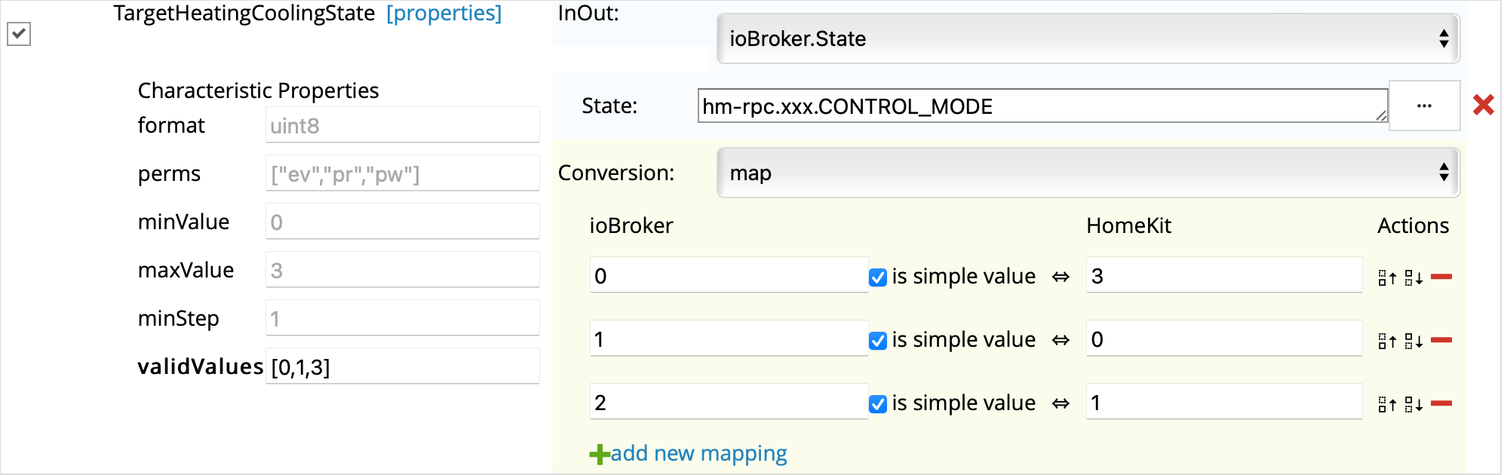Open the Conversion map dropdown
This screenshot has width=1504, height=475.
click(1088, 173)
